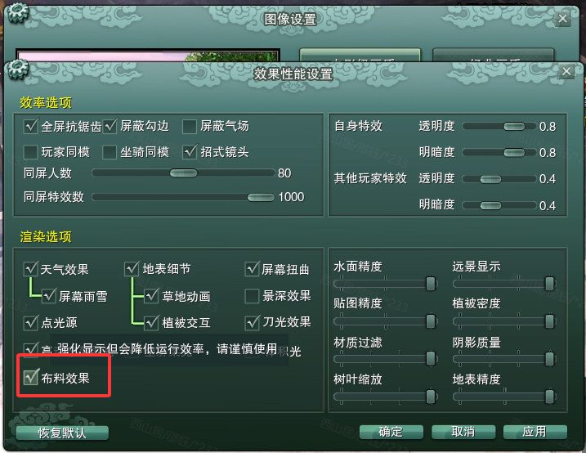Disable the 全屏抗锯齿 checkbox

[31, 126]
